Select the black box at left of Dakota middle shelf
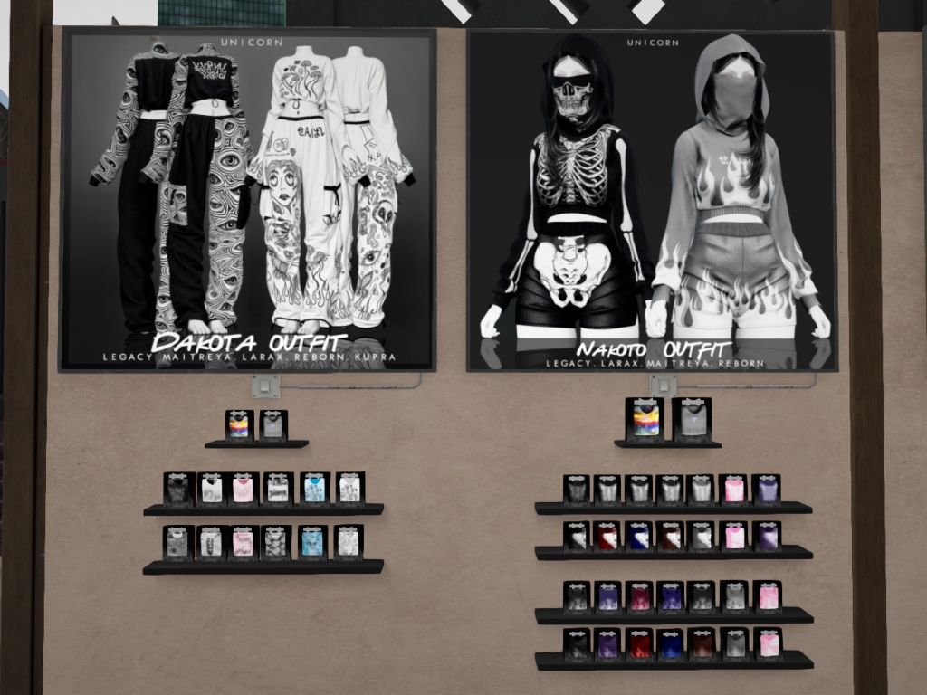927x695 pixels. (x=178, y=489)
